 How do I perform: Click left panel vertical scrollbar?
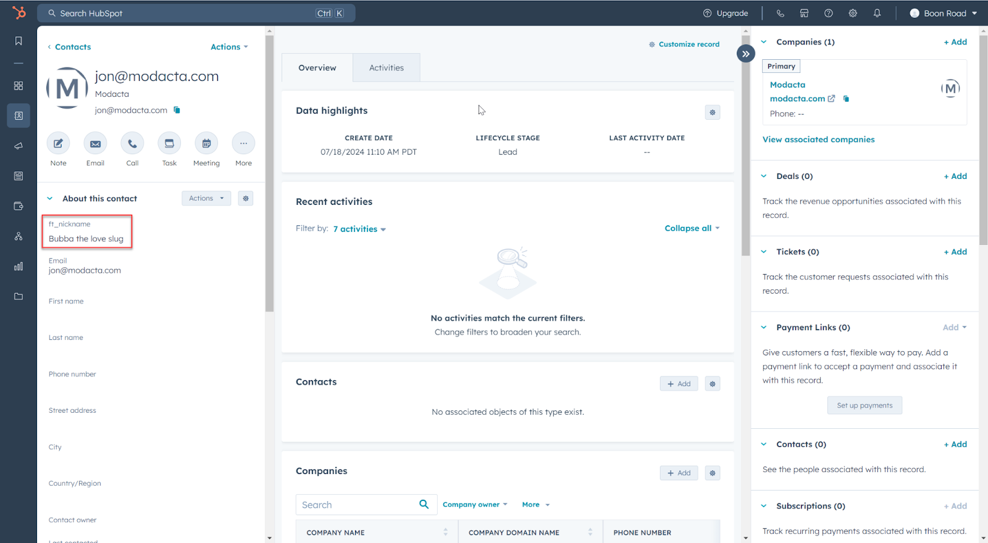click(x=269, y=173)
